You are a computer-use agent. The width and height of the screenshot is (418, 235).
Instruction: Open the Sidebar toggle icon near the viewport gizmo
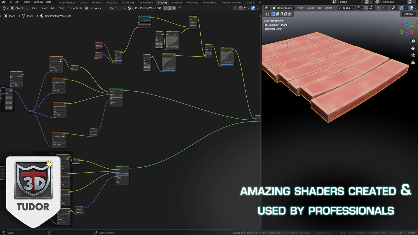click(x=417, y=22)
